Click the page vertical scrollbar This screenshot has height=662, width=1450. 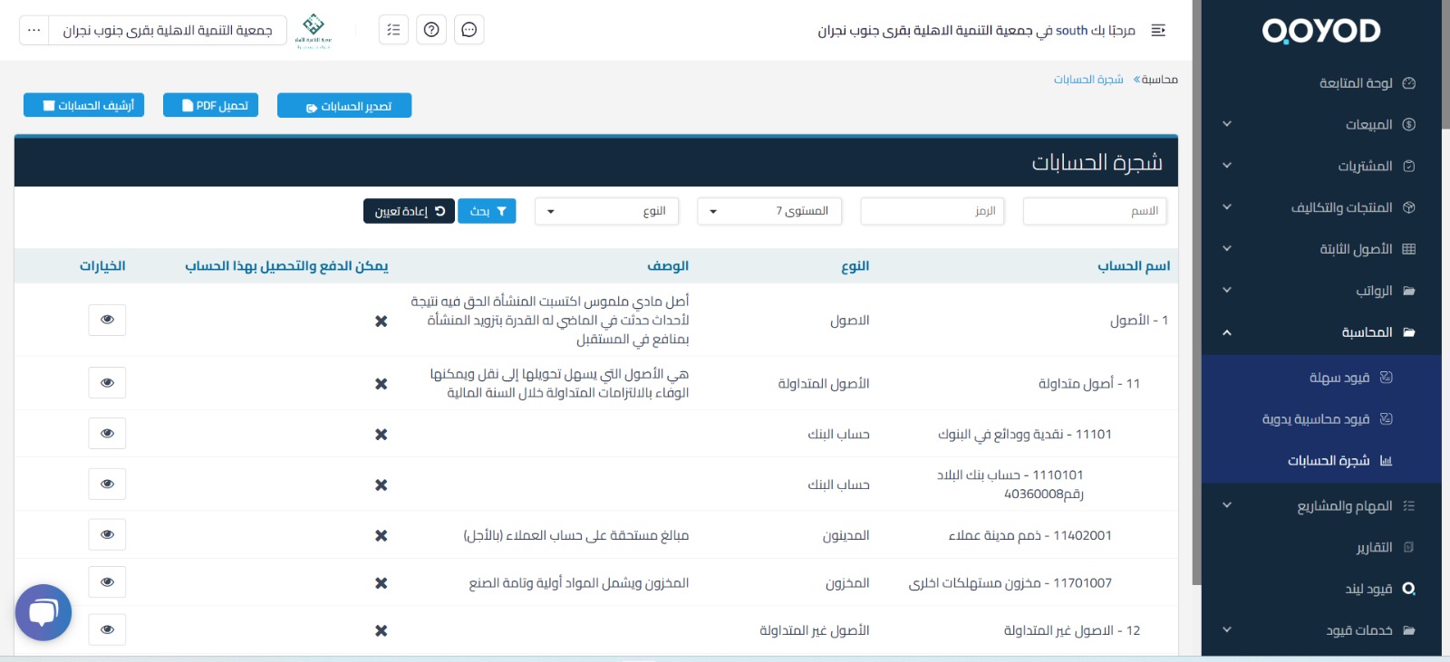pos(1196,290)
